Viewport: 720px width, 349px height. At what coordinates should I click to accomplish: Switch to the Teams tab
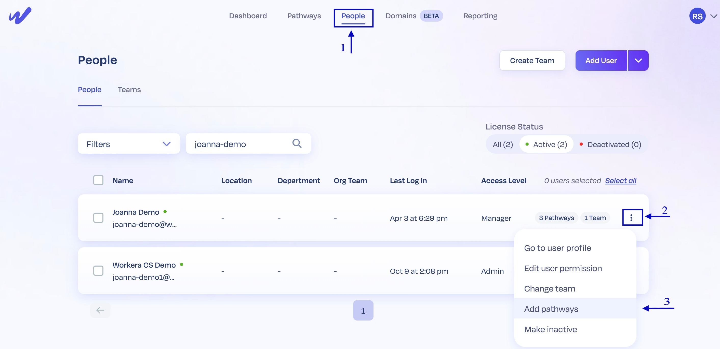coord(129,90)
